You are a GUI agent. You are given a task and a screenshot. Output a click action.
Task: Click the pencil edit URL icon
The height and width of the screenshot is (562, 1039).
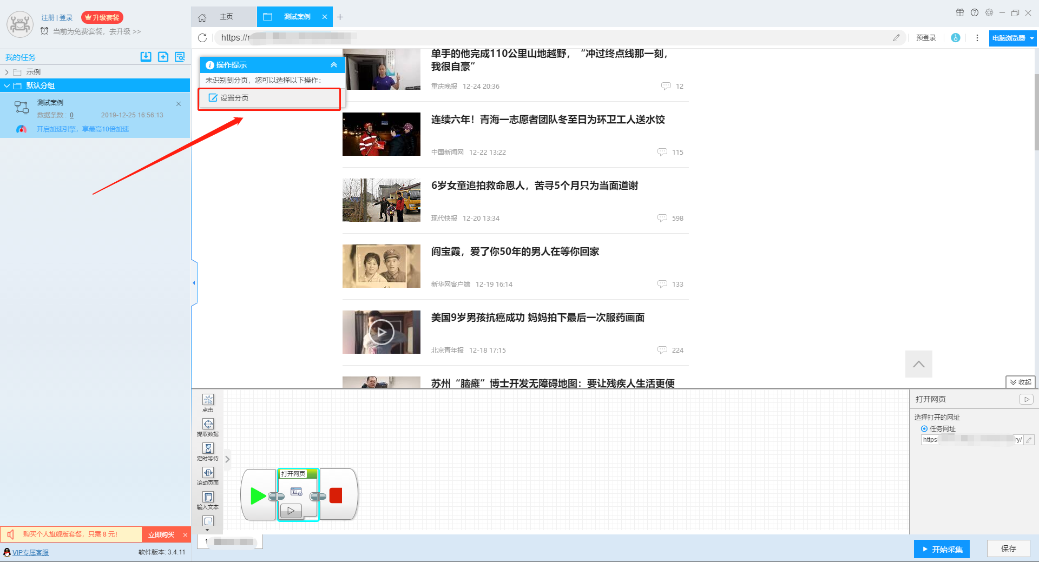pyautogui.click(x=896, y=38)
